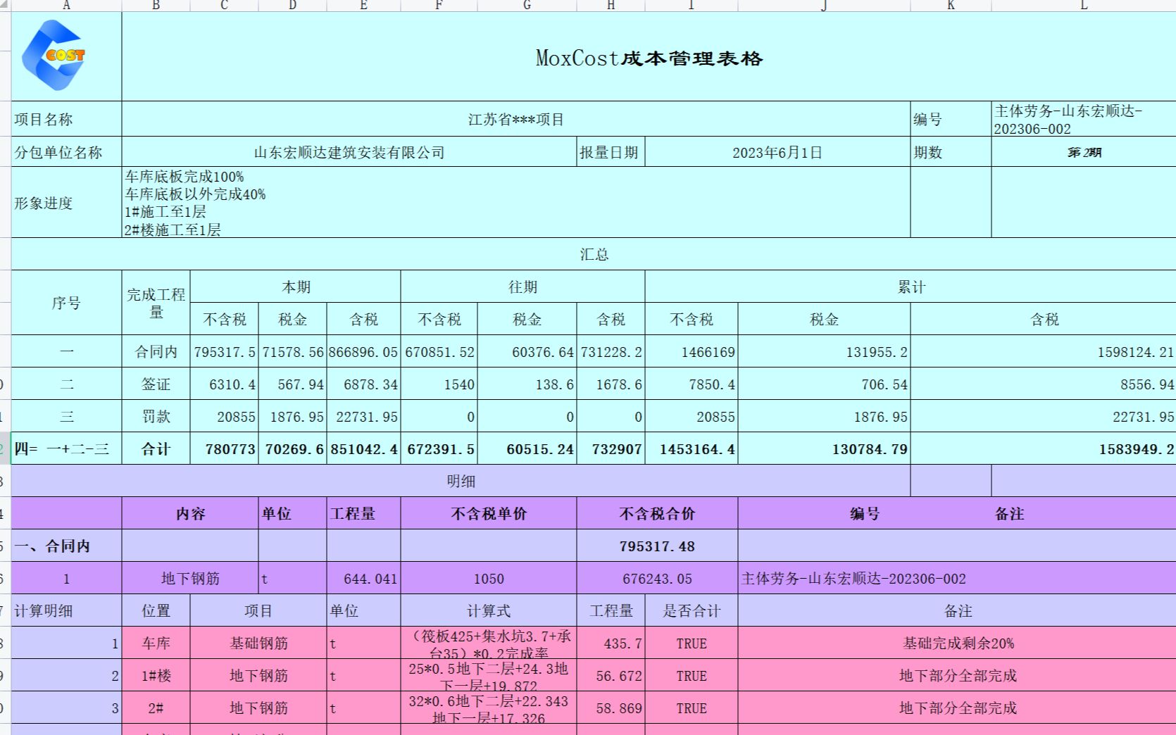Select the 一、合同内 section row label

point(66,546)
